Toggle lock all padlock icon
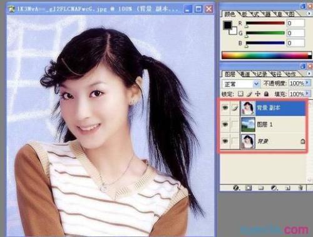 coord(266,94)
